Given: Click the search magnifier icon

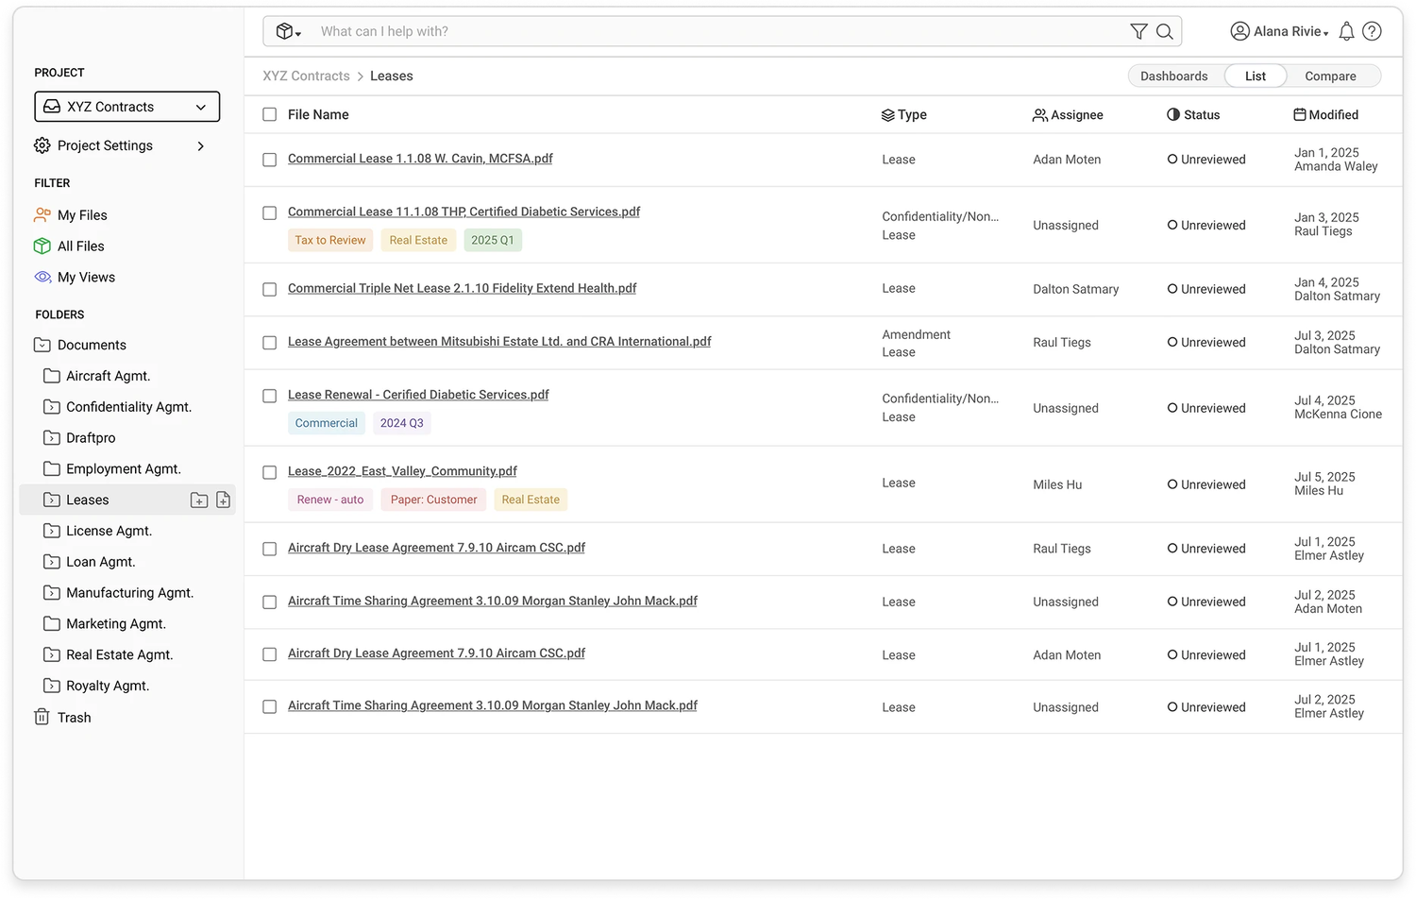Looking at the screenshot, I should tap(1165, 30).
